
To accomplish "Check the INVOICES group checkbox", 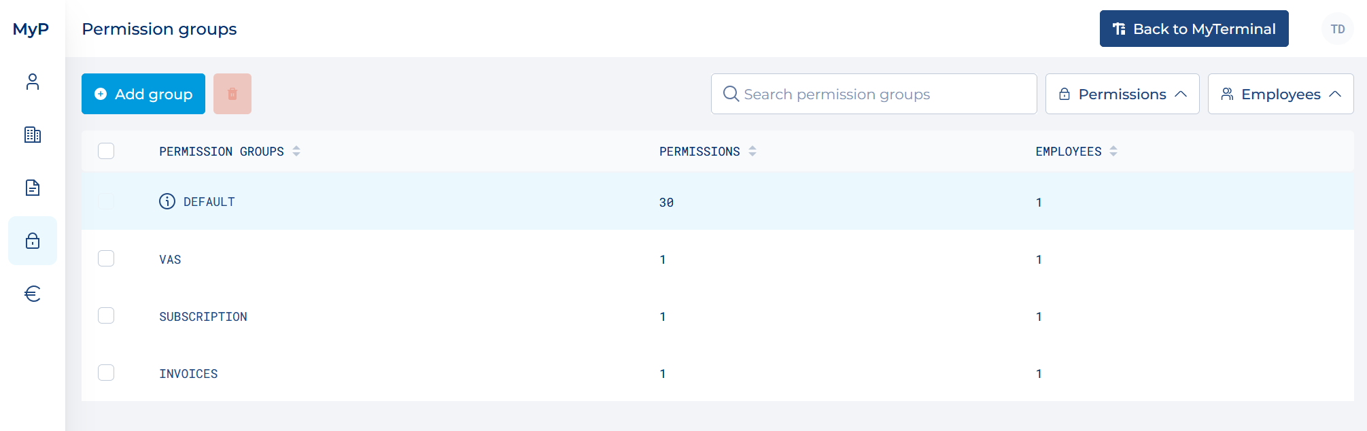I will [106, 373].
